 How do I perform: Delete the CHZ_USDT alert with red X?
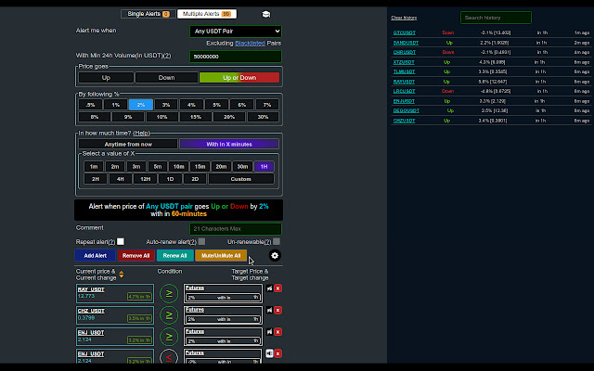(278, 310)
